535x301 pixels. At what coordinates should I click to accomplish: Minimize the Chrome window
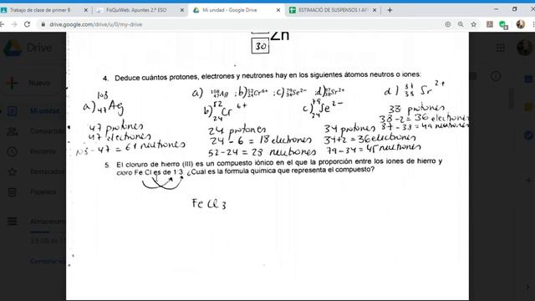tap(496, 9)
